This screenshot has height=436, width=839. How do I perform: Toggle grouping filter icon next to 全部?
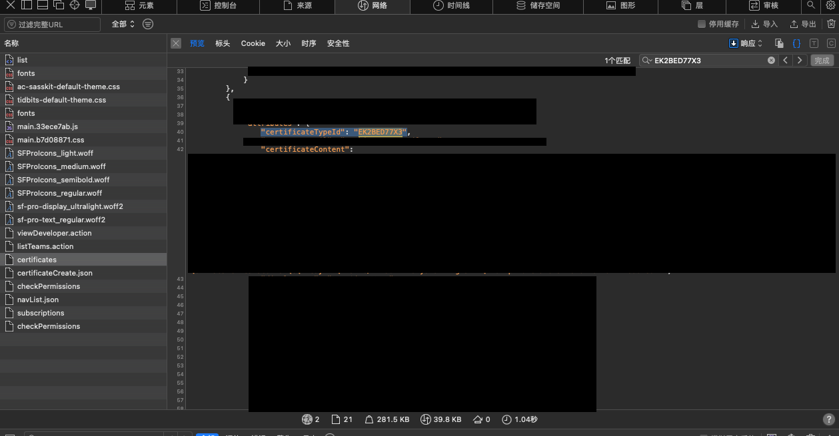point(148,24)
